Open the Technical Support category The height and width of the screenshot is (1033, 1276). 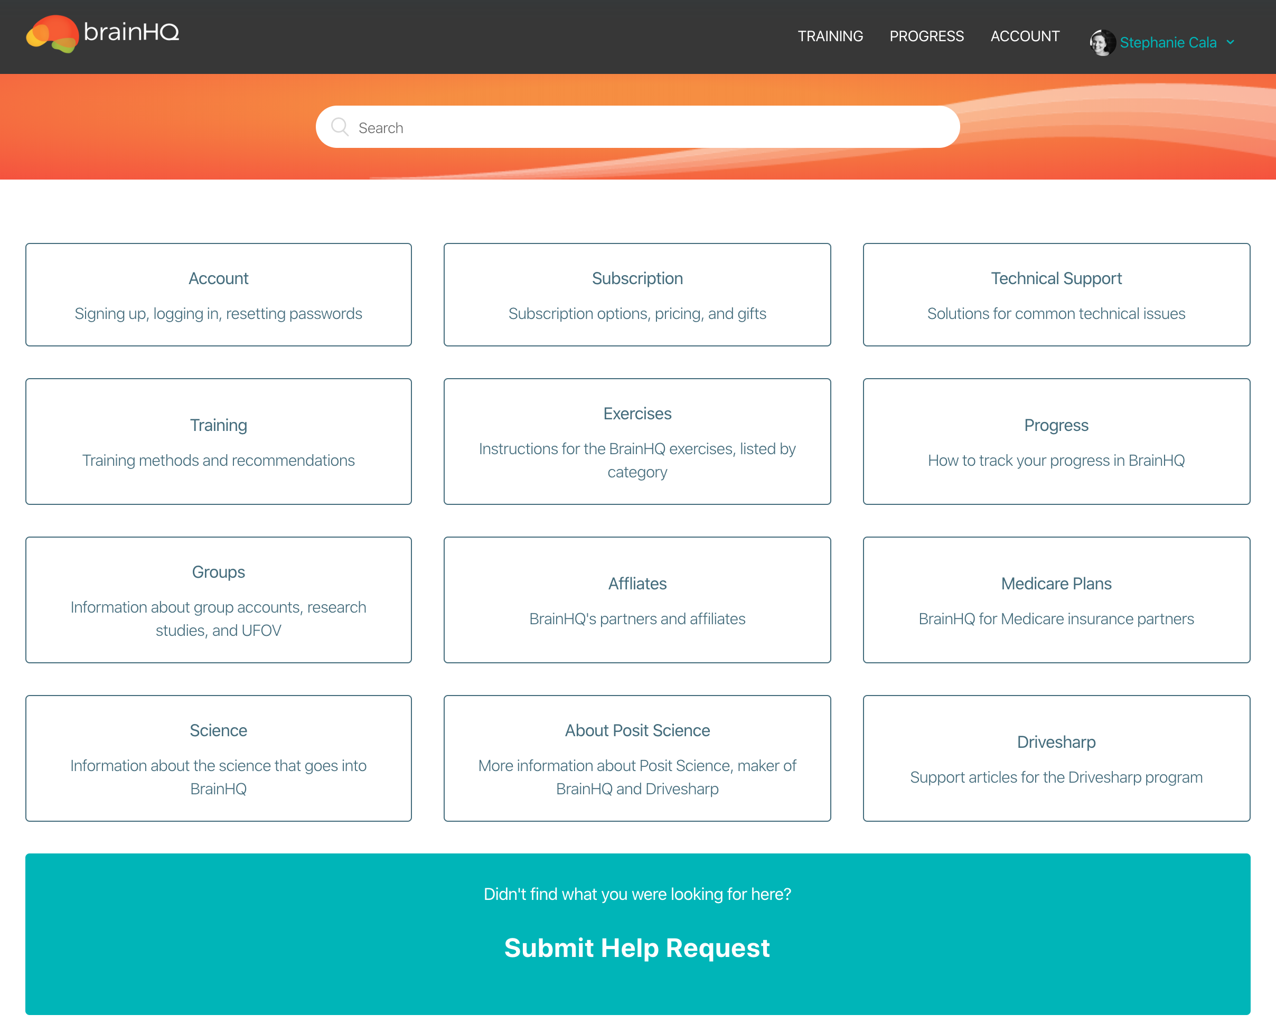(x=1056, y=295)
